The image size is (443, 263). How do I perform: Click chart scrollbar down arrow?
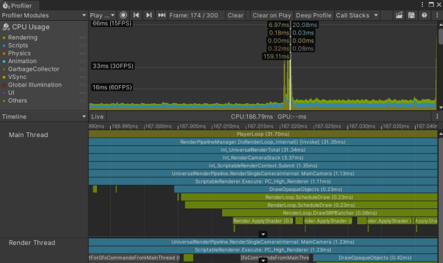440,108
